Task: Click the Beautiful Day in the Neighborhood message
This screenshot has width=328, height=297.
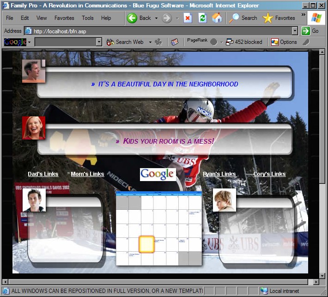Action: point(165,84)
